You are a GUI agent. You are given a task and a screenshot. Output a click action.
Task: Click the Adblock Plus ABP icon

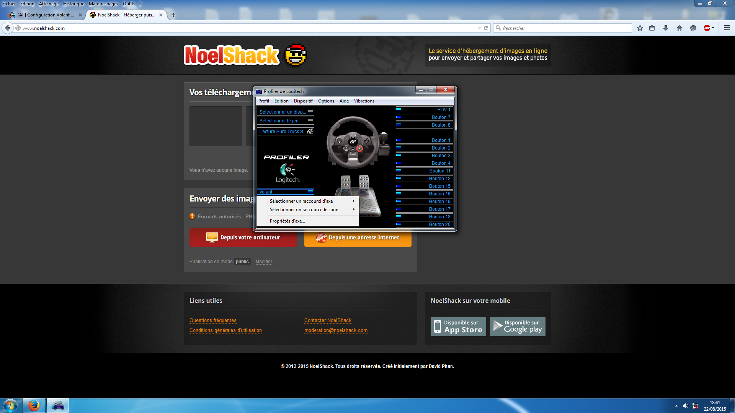point(707,28)
